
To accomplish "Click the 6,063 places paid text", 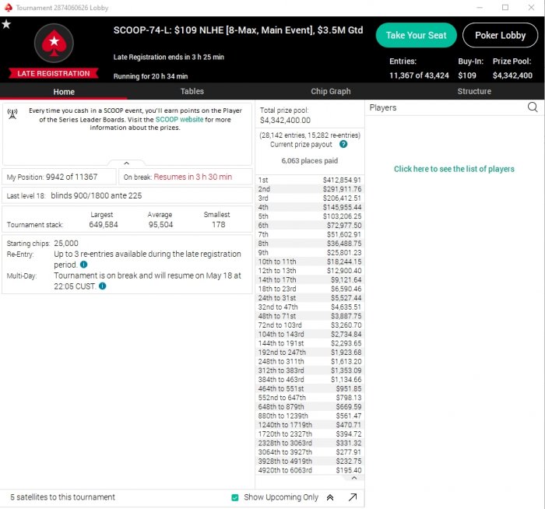I will coord(309,160).
